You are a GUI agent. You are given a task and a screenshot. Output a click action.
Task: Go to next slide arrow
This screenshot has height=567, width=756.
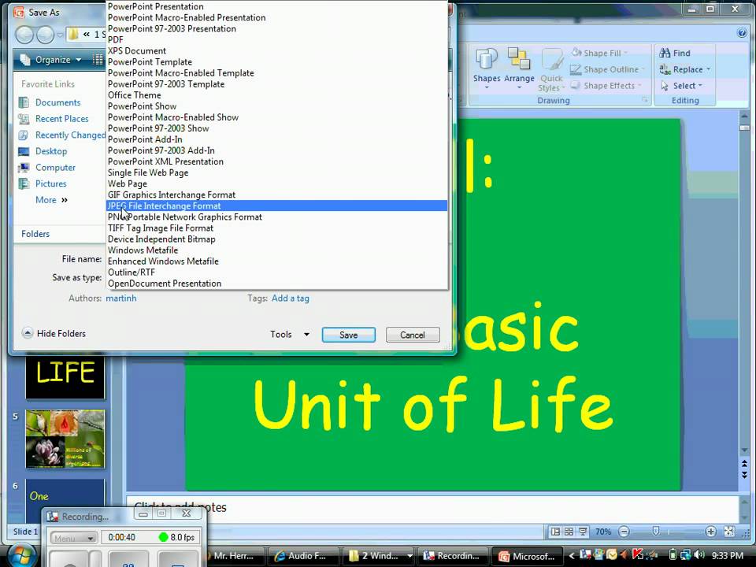point(744,475)
